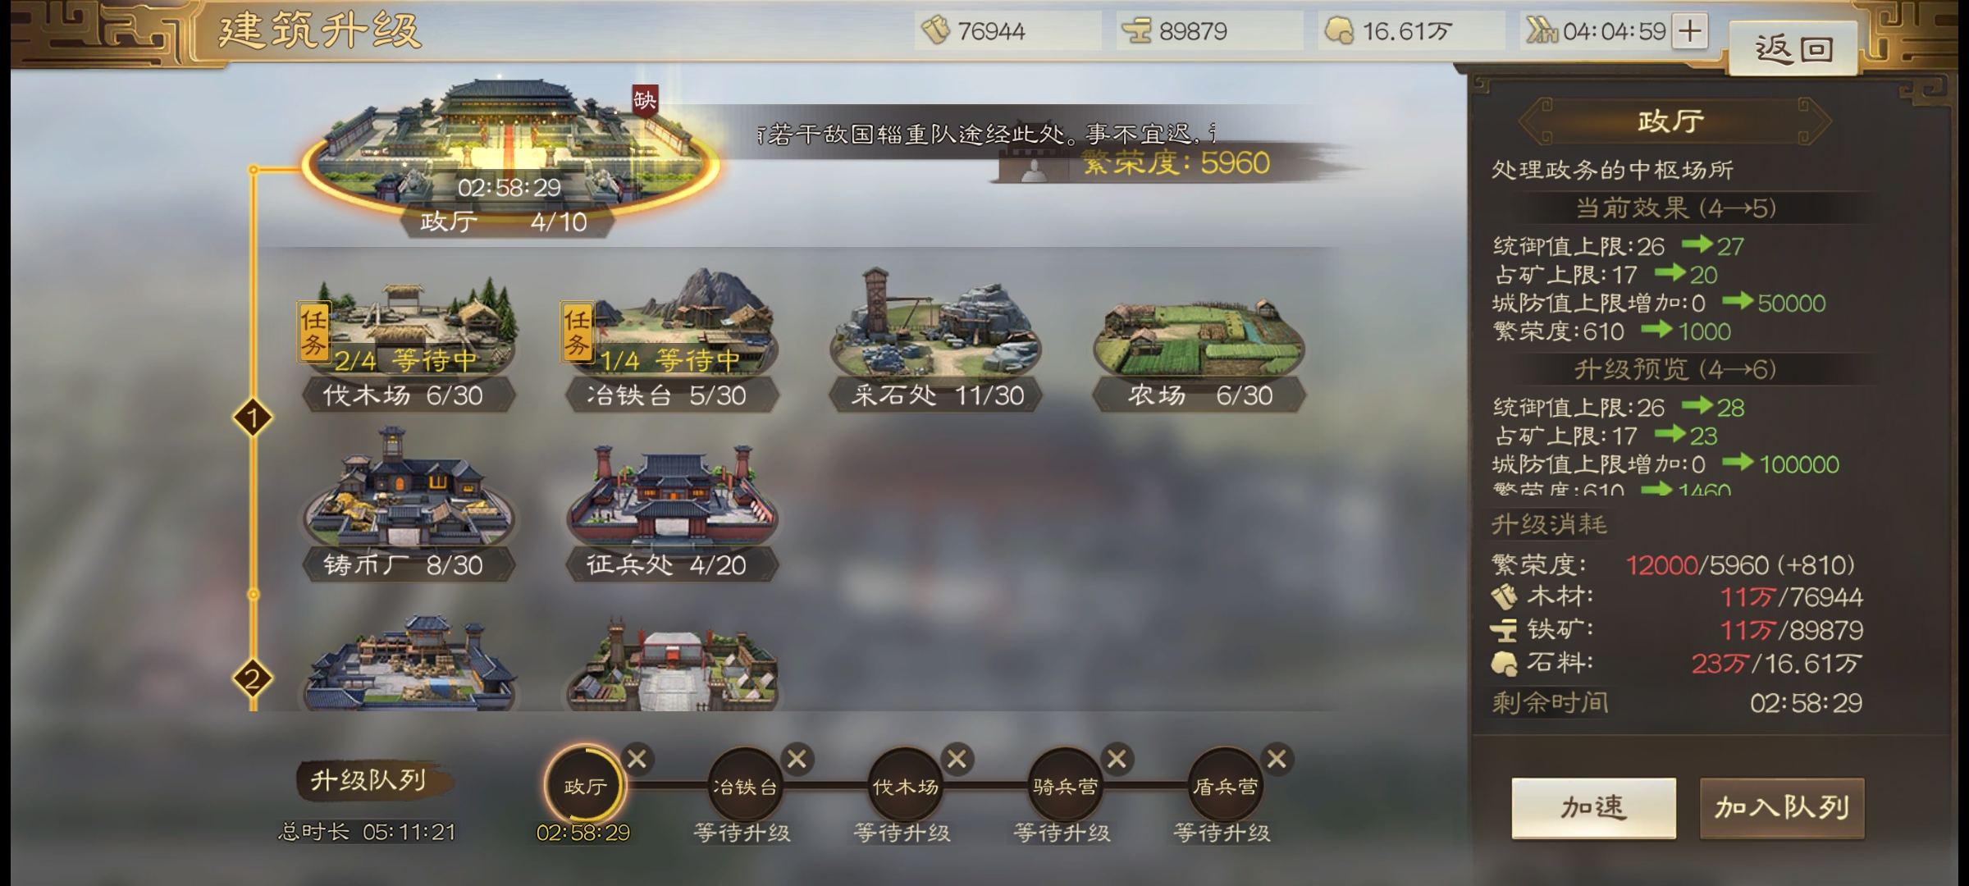Click the plus icon beside the timer
The height and width of the screenshot is (886, 1969).
point(1690,31)
